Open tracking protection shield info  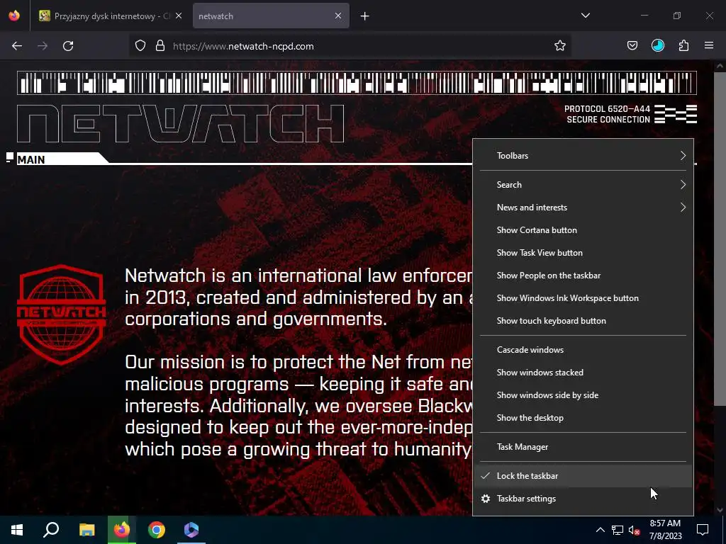tap(140, 46)
